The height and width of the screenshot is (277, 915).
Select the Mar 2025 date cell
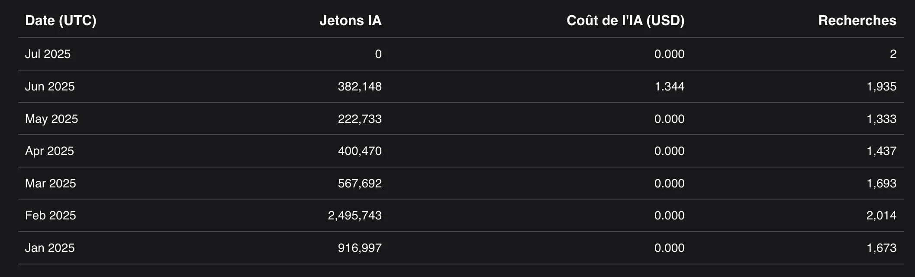coord(50,184)
